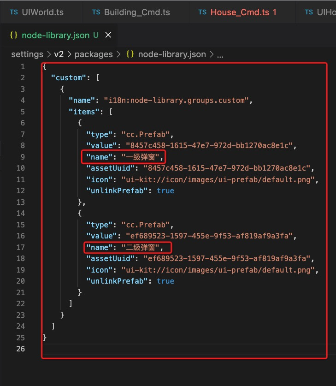Click line number 1 in the gutter
This screenshot has width=336, height=386.
click(23, 67)
